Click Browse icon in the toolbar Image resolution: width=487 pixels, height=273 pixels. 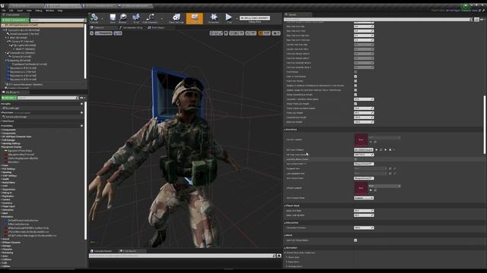123,18
